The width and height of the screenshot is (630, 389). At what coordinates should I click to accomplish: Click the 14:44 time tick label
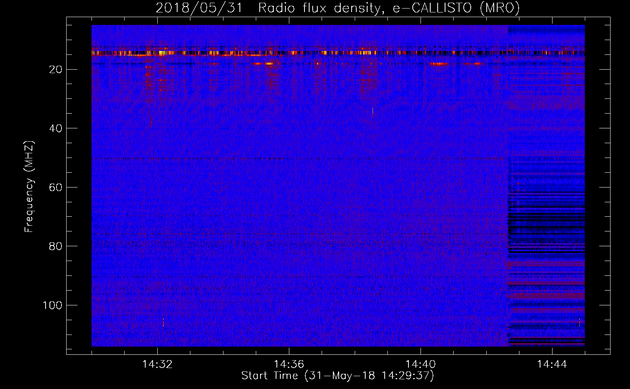tap(552, 364)
